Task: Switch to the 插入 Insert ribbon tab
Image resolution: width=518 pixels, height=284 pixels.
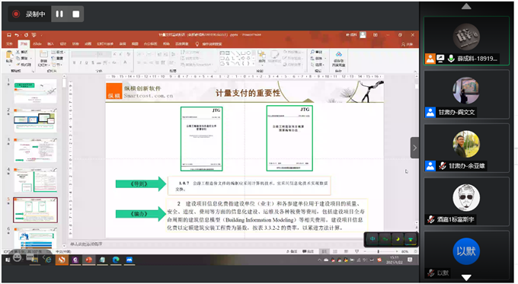Action: tap(50, 44)
